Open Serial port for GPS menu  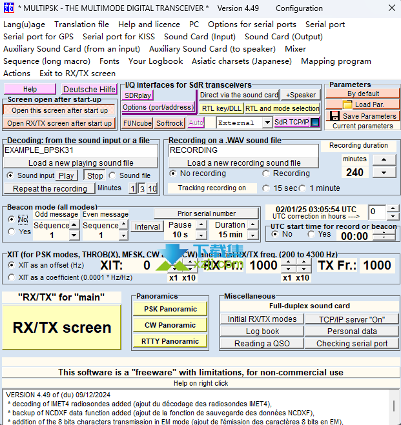pos(38,37)
